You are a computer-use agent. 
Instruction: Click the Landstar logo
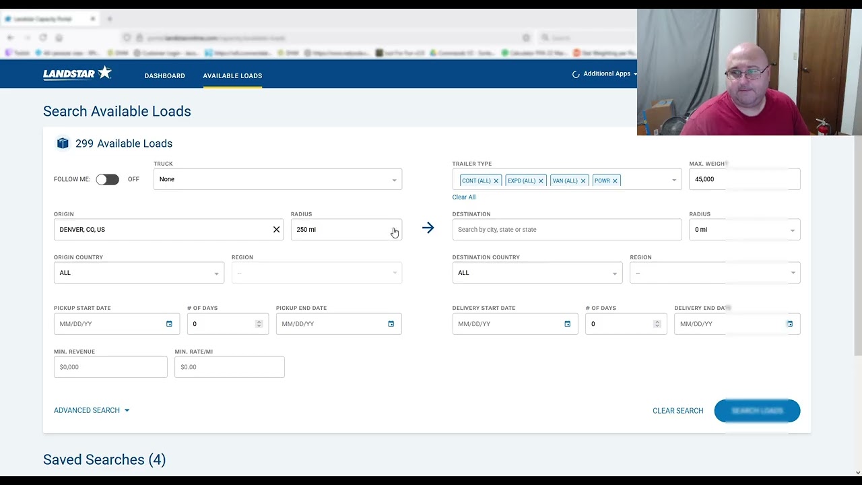pos(77,73)
